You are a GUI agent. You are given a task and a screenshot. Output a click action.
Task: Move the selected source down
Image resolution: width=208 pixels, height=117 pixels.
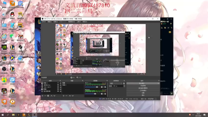coord(54,96)
